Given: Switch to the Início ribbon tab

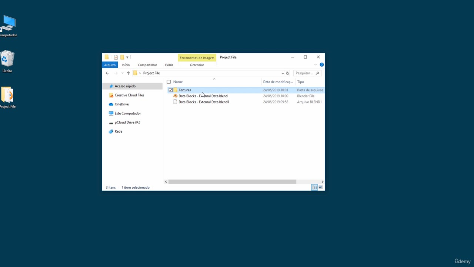Looking at the screenshot, I should click(x=126, y=65).
